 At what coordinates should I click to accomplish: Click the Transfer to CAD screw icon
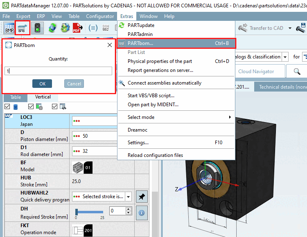pos(243,28)
